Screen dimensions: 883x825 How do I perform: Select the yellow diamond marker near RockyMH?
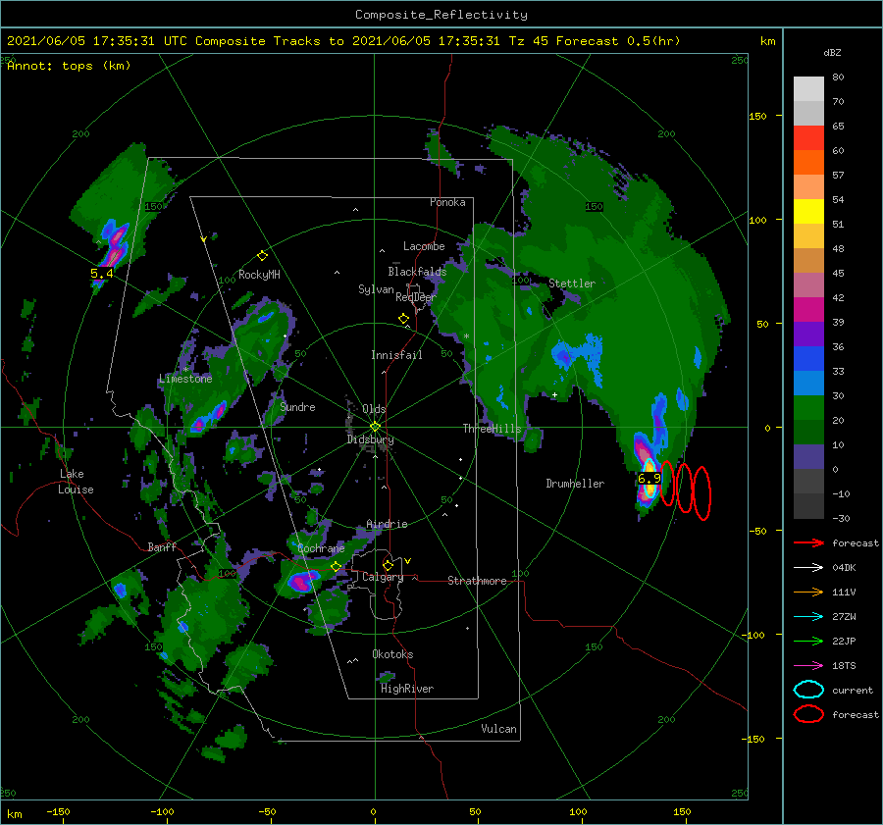[262, 256]
